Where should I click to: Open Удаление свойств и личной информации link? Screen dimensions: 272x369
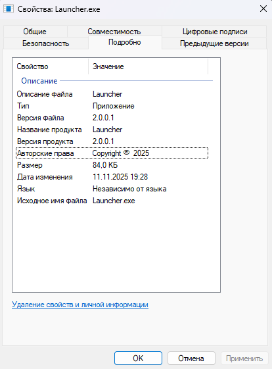point(80,305)
